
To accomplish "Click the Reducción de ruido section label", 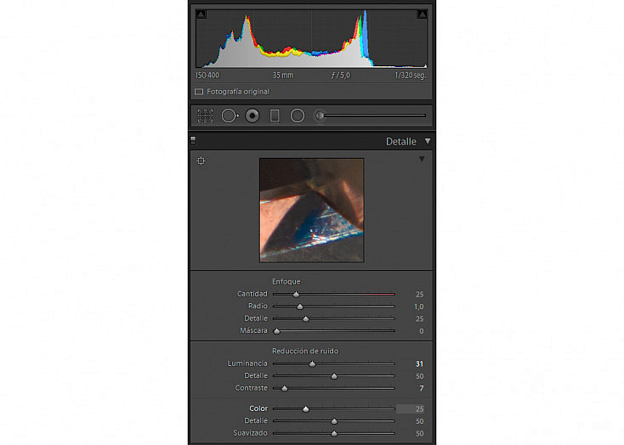I will [305, 351].
